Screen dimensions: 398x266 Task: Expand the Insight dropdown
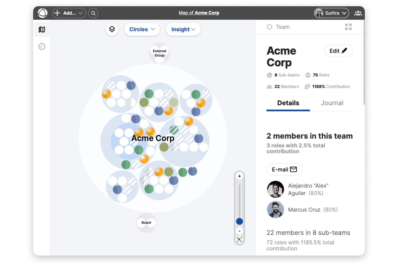coord(183,29)
